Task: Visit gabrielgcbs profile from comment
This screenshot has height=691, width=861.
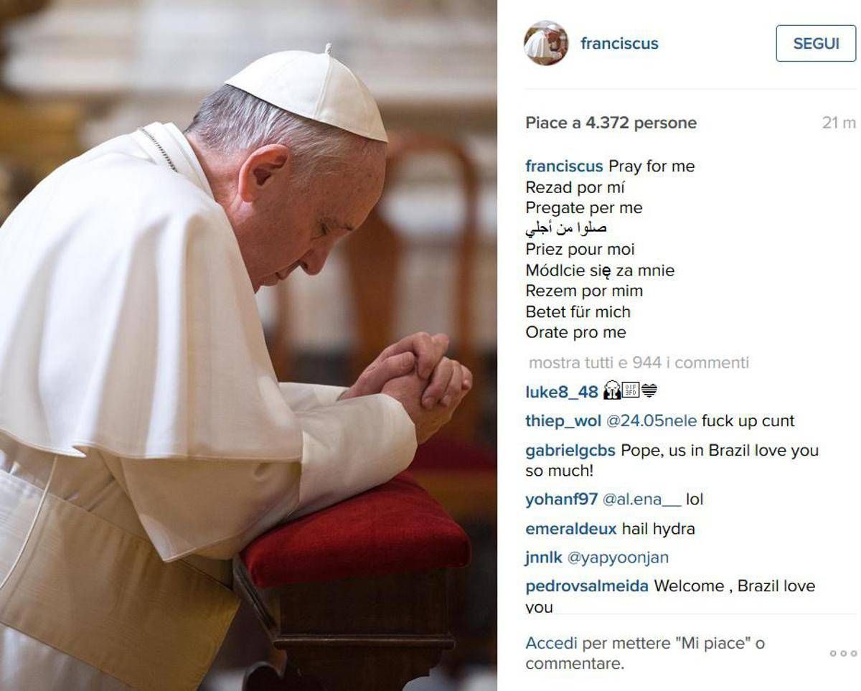Action: 570,451
